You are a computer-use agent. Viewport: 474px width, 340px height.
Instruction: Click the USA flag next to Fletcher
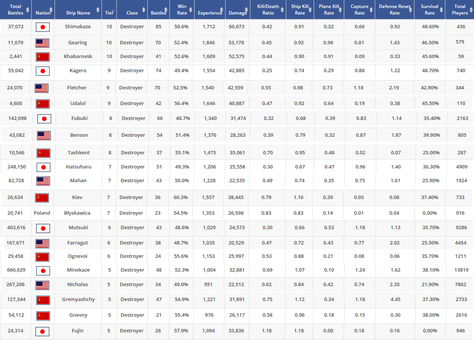(x=42, y=88)
